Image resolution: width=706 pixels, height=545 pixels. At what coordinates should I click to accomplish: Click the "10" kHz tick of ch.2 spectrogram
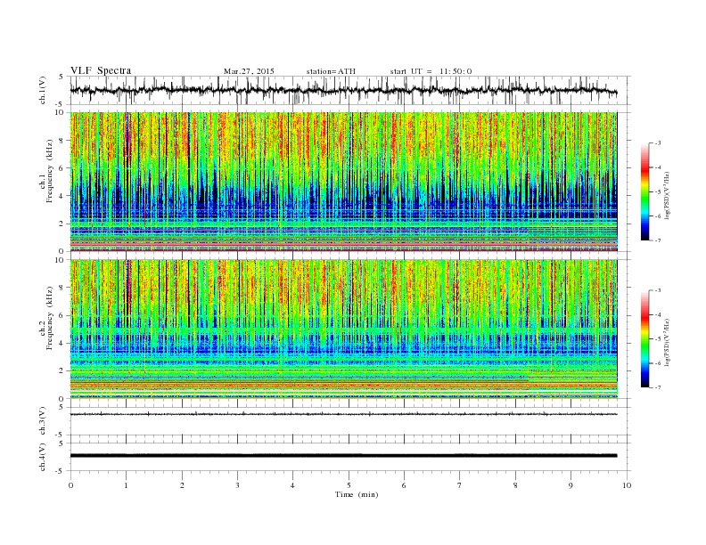pos(60,260)
